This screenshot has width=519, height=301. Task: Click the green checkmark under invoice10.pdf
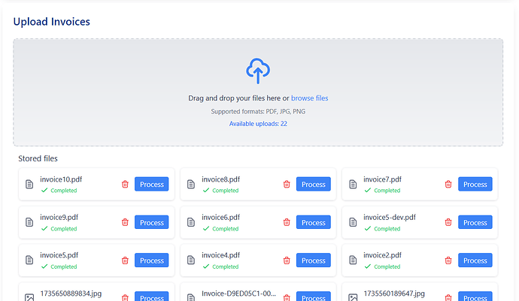click(44, 191)
